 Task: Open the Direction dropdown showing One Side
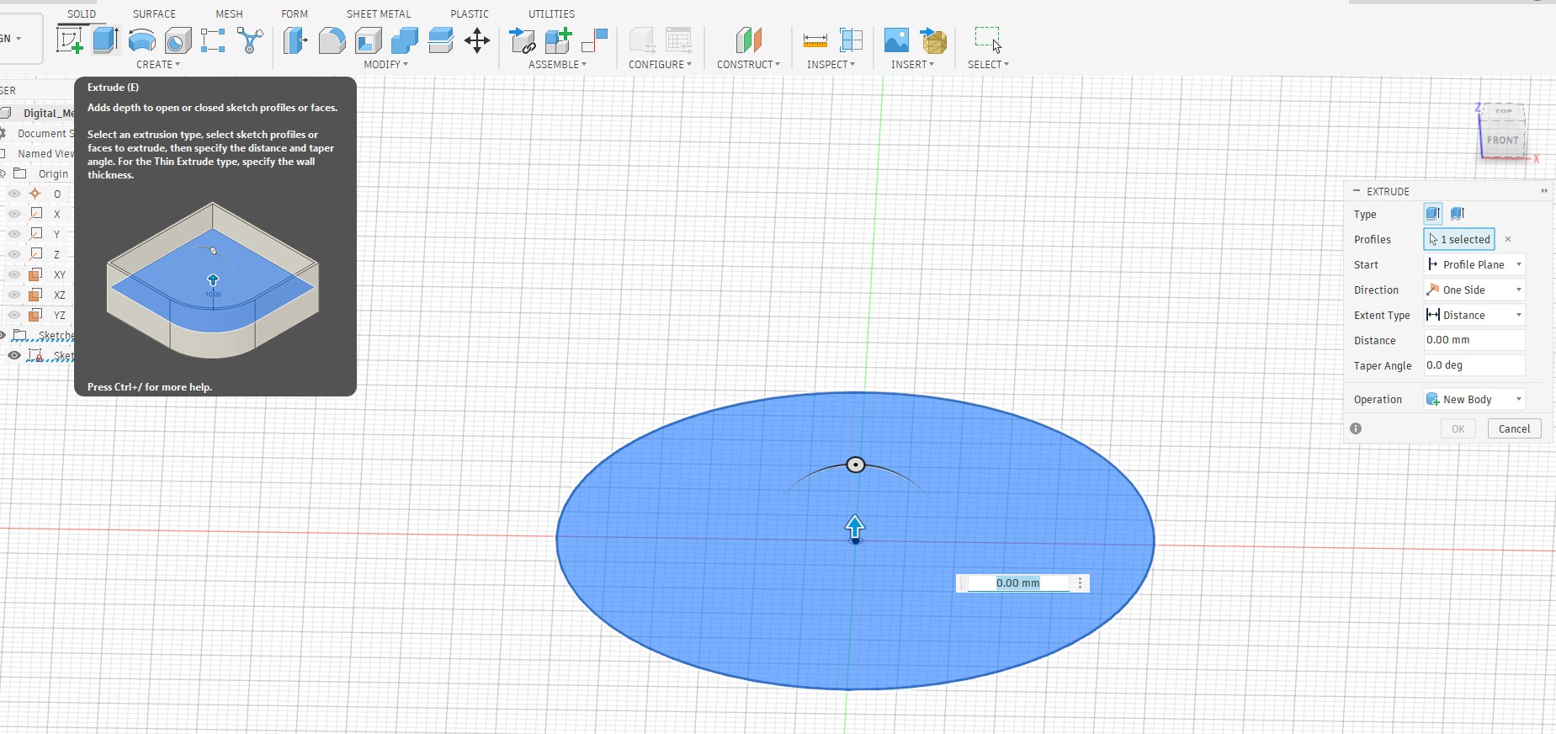click(1474, 290)
